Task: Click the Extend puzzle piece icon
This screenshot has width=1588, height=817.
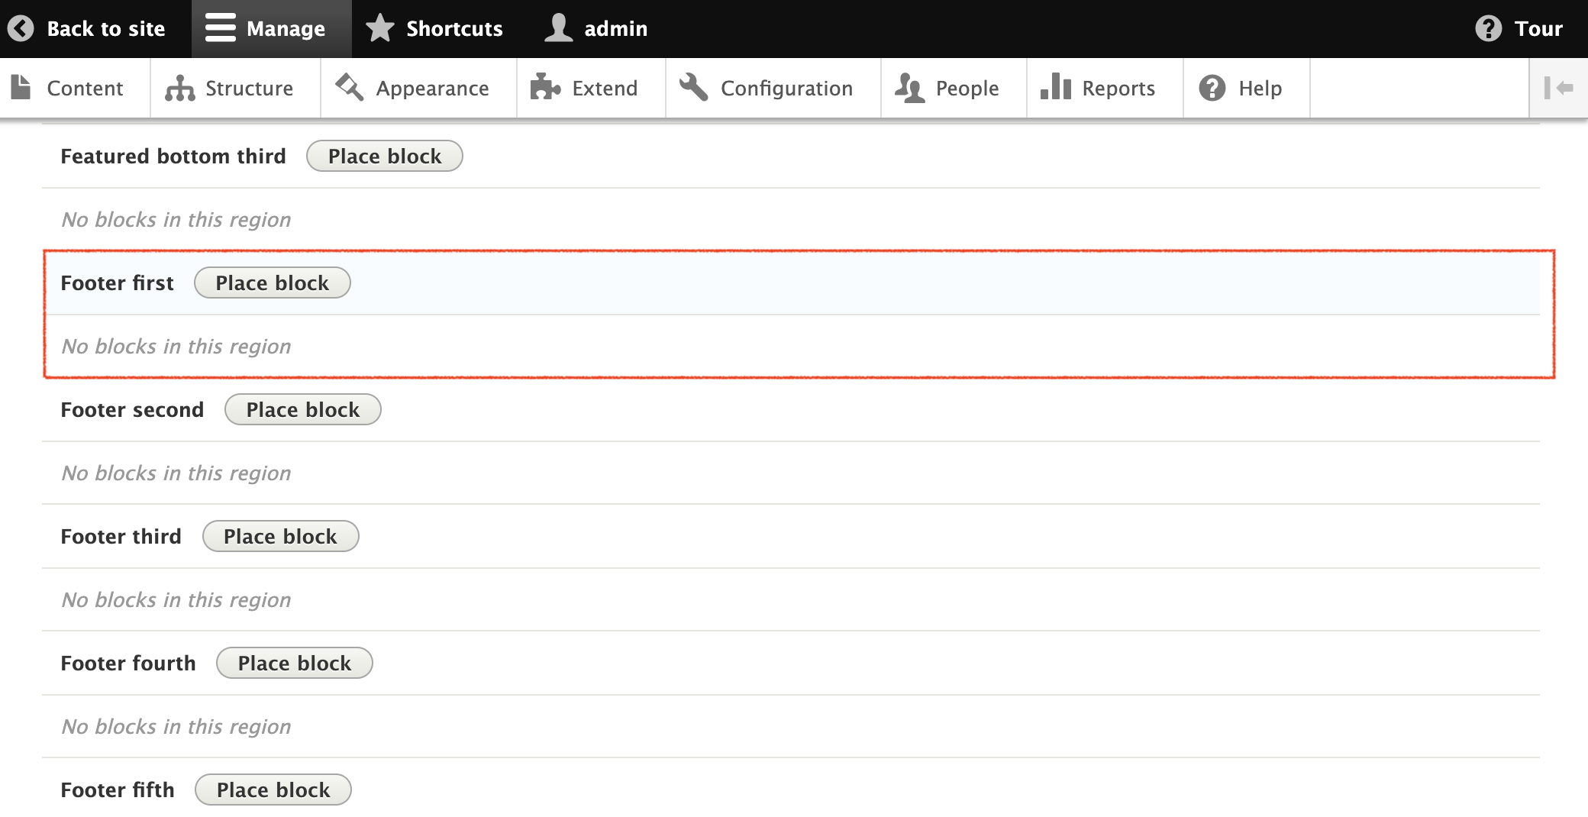Action: (545, 89)
